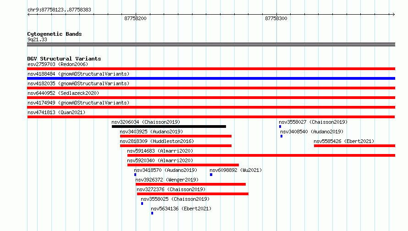Open variant nsv5914683 (Almarri2020) label
The width and height of the screenshot is (408, 231).
click(160, 151)
